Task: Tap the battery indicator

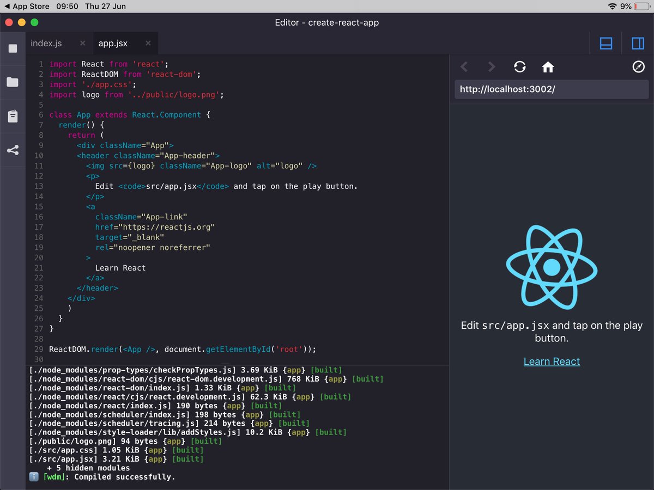Action: click(x=643, y=6)
